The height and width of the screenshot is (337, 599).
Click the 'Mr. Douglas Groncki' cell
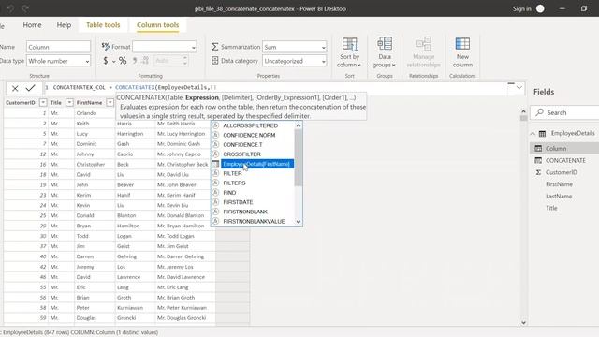click(182, 318)
